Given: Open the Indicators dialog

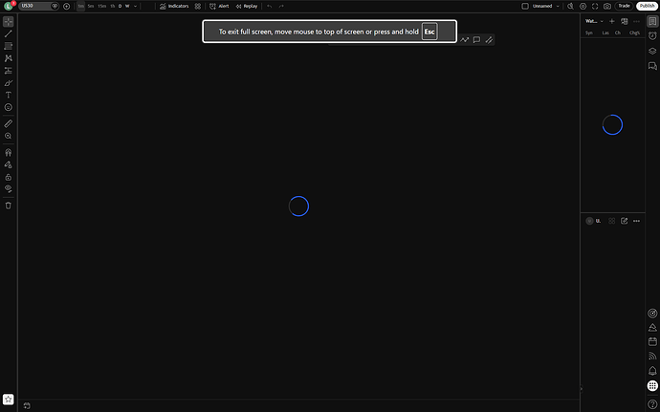Looking at the screenshot, I should 174,6.
